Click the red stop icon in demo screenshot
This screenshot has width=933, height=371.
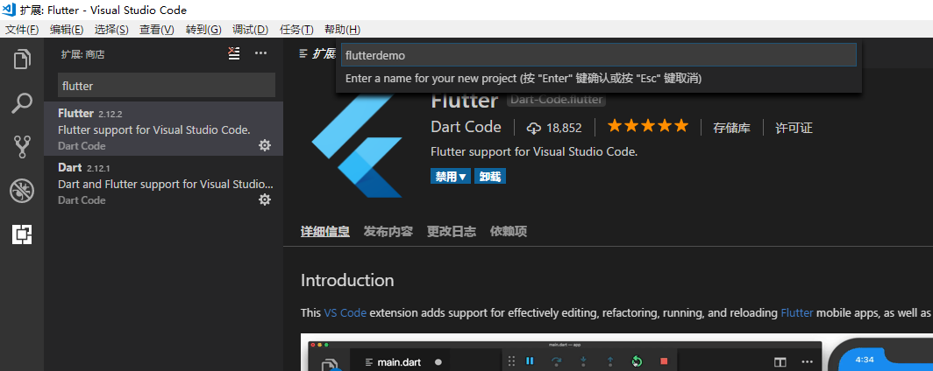(664, 360)
